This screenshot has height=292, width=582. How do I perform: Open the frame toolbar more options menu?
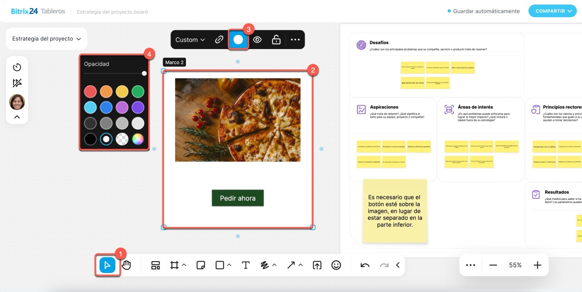[x=295, y=40]
